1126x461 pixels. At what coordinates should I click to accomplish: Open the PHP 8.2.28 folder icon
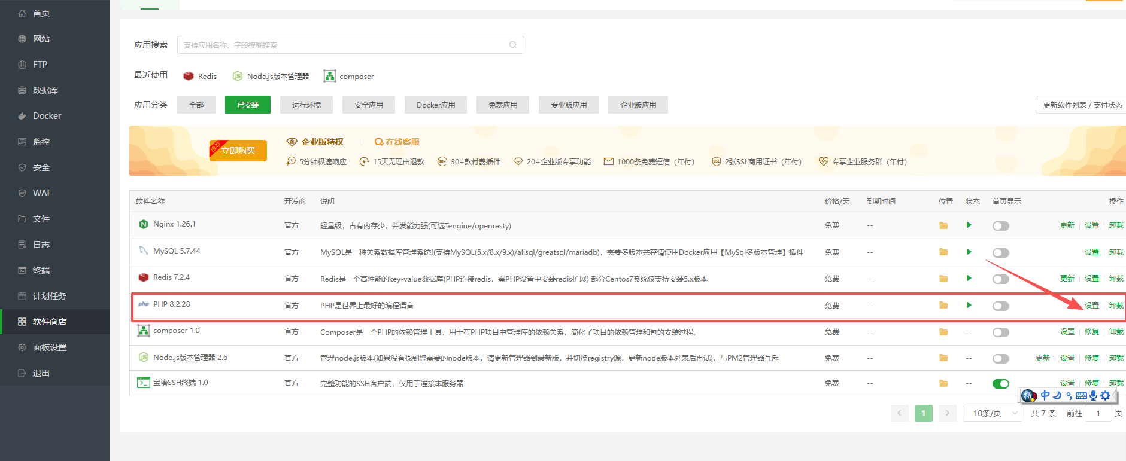943,305
